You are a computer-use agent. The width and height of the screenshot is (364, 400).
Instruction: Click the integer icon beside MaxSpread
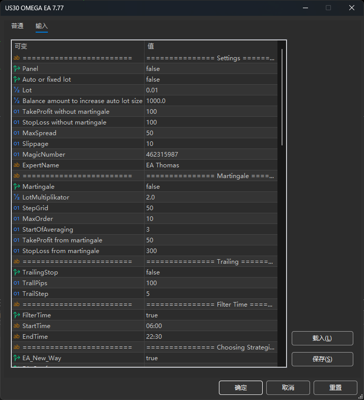coord(17,133)
